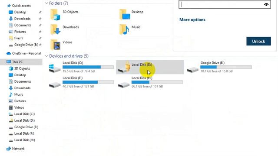Select the locked Local Disk (D:) drive icon

[124, 67]
